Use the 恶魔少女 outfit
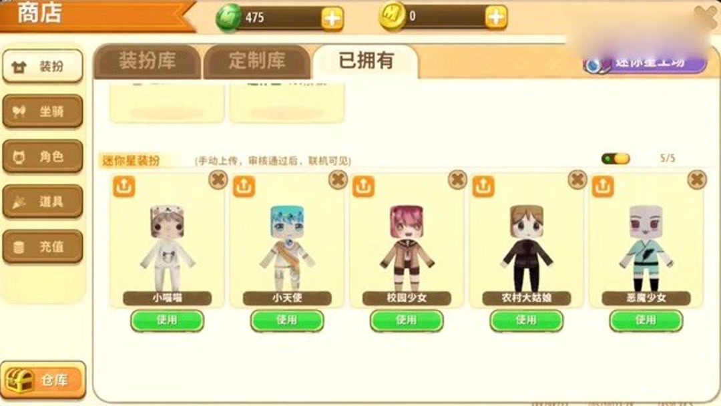The height and width of the screenshot is (406, 721). pyautogui.click(x=646, y=321)
